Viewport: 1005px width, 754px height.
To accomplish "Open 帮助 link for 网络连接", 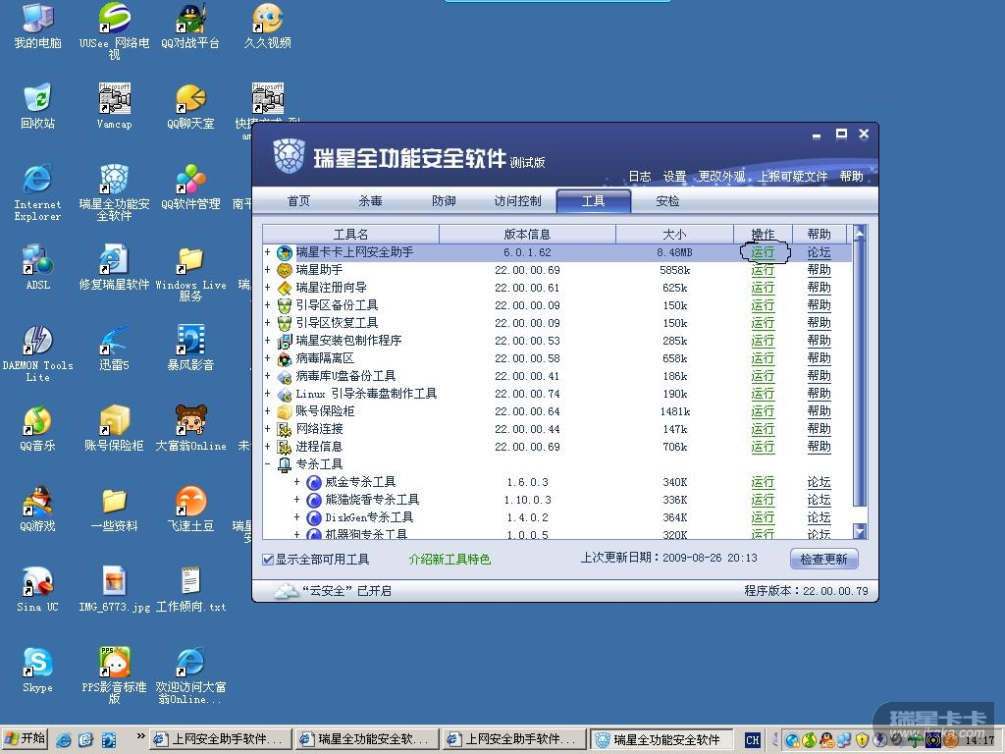I will click(820, 429).
